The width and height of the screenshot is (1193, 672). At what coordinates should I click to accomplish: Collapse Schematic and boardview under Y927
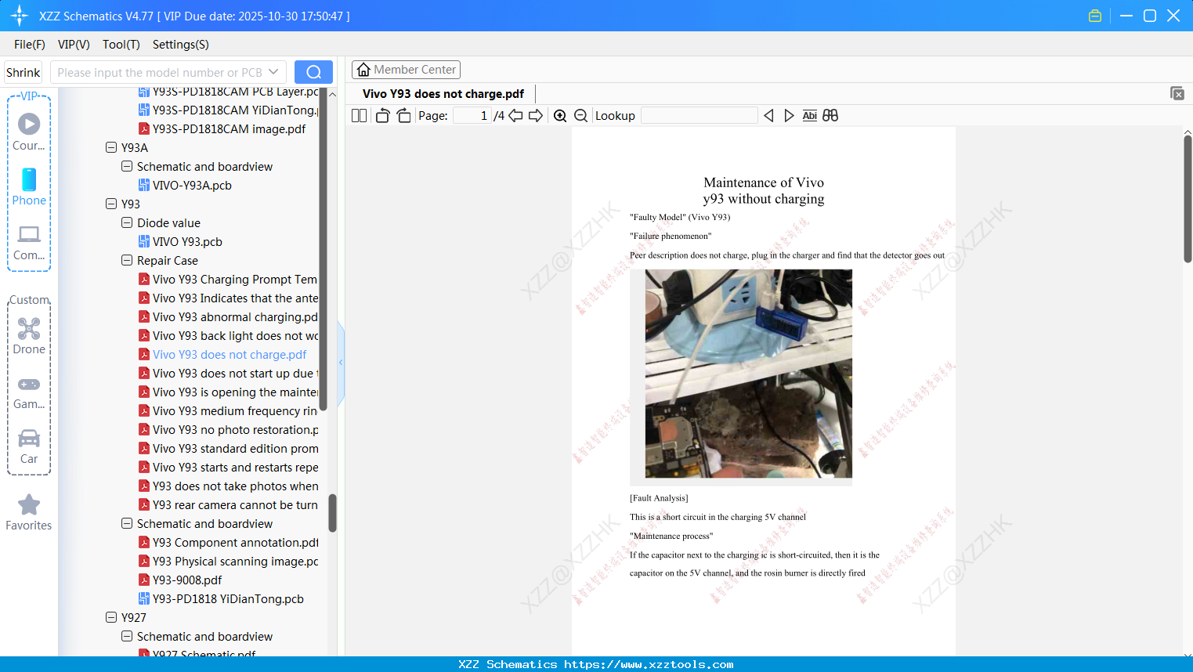point(127,636)
